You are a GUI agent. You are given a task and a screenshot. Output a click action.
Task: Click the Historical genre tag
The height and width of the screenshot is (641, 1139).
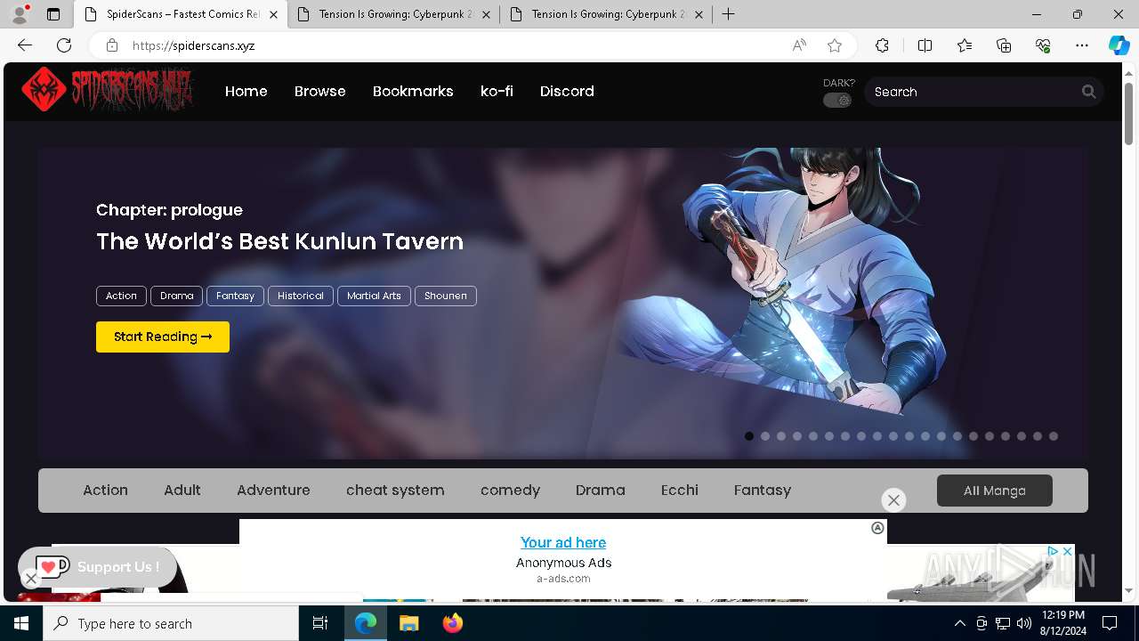pos(301,296)
